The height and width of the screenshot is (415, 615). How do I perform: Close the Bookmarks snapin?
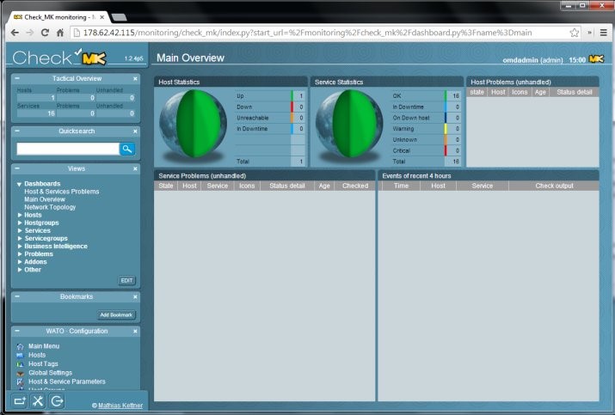coord(135,296)
